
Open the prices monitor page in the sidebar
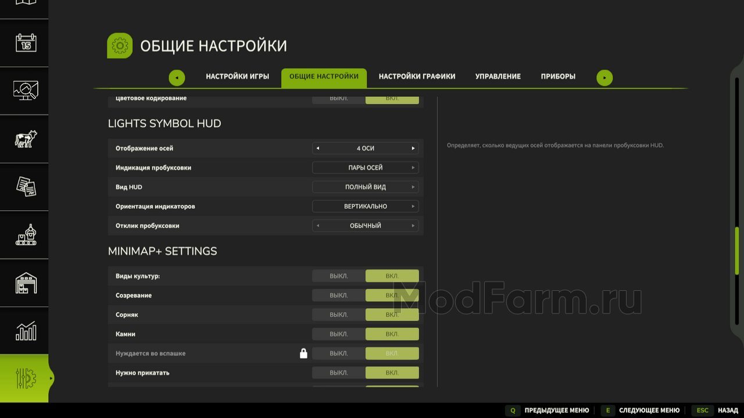[26, 91]
